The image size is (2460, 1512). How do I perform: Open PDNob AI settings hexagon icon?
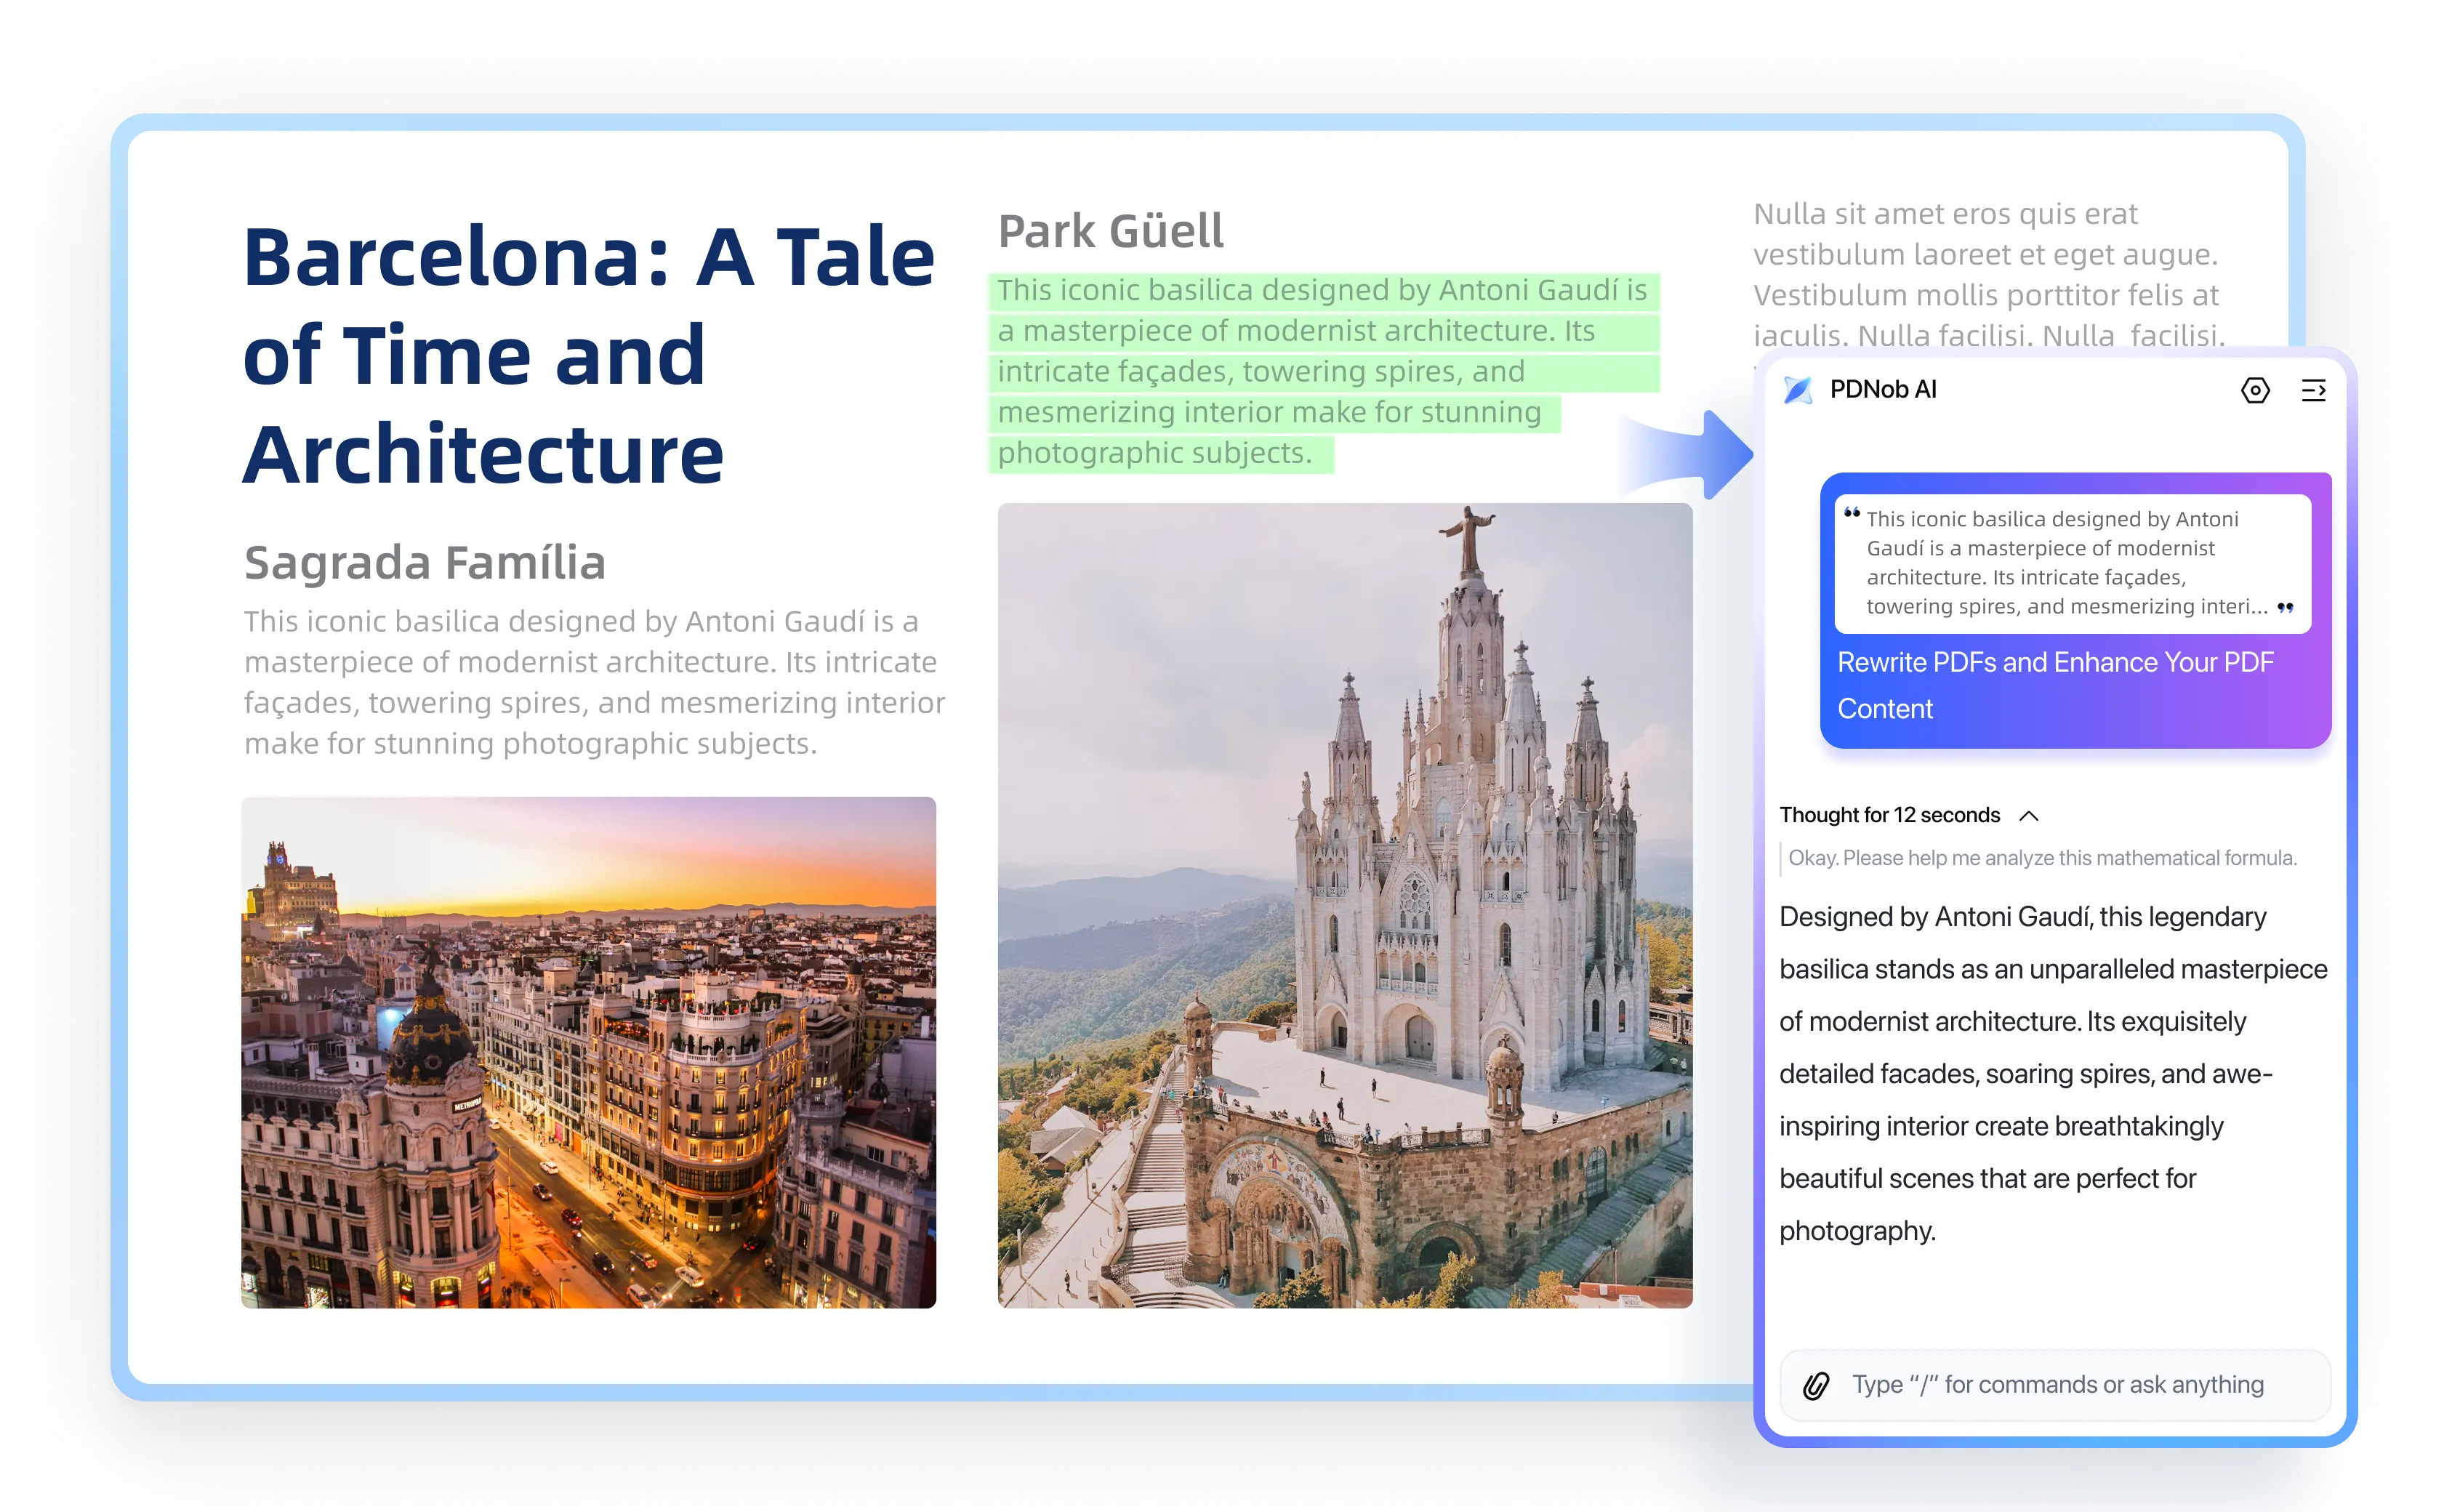pyautogui.click(x=2255, y=390)
